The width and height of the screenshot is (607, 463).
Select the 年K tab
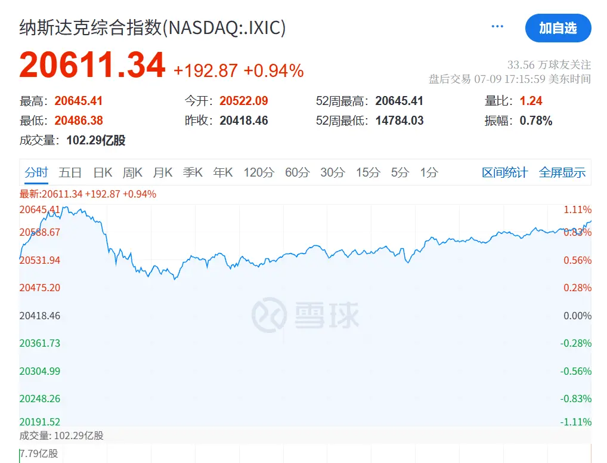coord(223,172)
